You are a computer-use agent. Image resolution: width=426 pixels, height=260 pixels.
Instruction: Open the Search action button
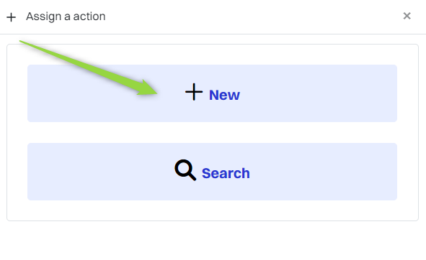pos(212,172)
